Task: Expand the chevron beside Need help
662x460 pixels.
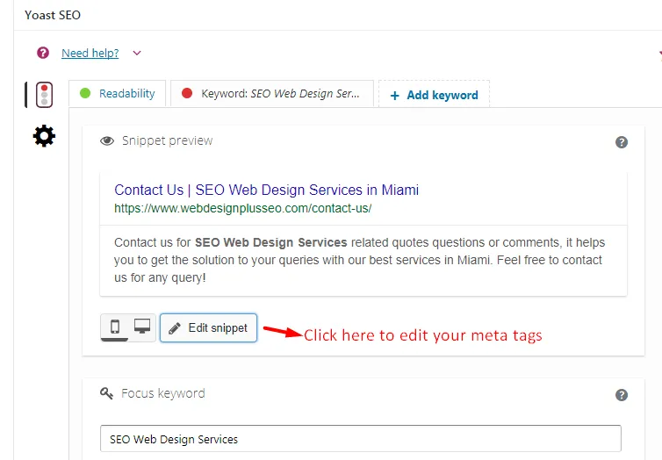Action: click(x=137, y=54)
